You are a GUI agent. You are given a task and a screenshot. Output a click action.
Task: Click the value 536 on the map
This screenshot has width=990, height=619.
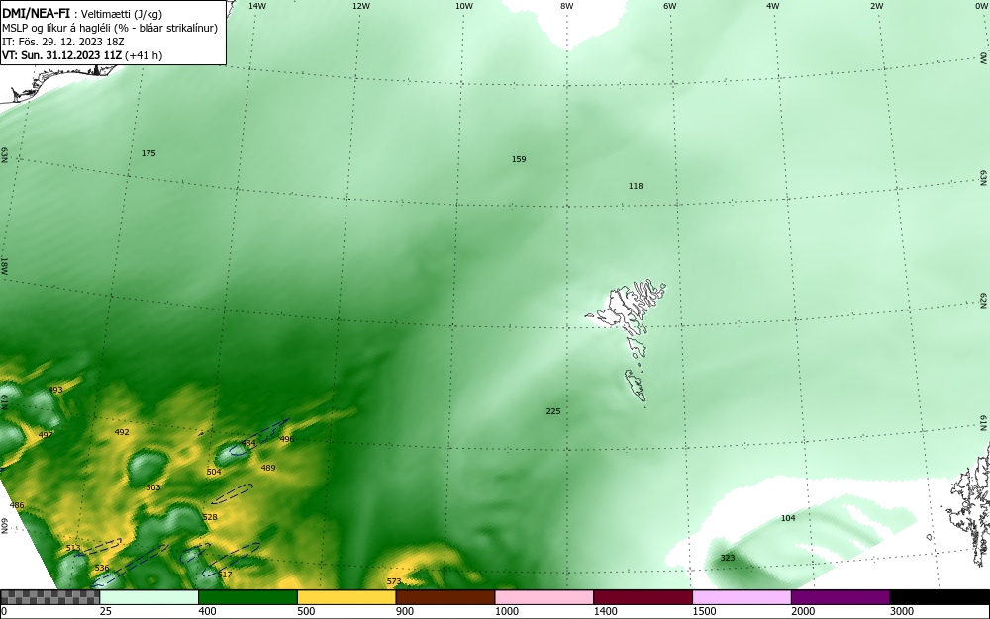point(102,568)
